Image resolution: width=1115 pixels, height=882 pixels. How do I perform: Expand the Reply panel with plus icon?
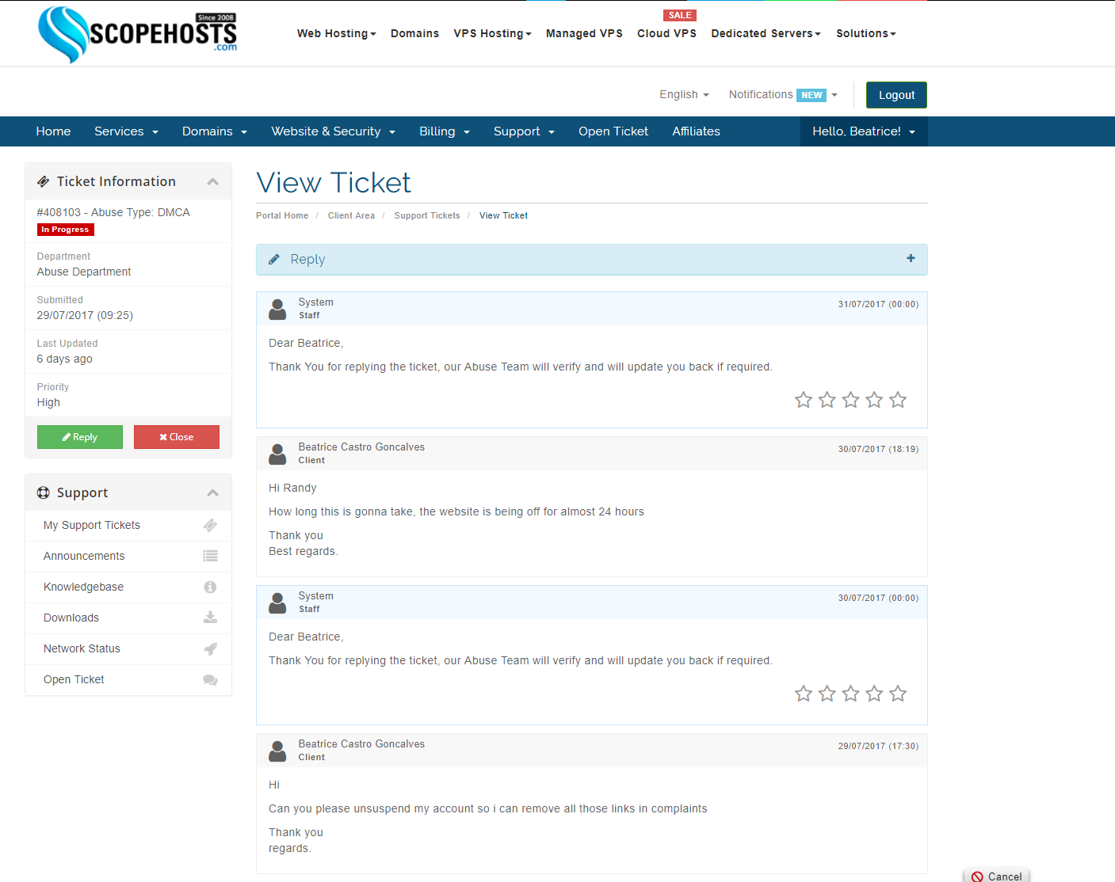pos(911,258)
